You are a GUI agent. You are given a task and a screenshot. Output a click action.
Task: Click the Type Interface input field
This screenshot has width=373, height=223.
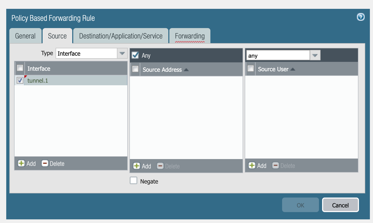86,53
